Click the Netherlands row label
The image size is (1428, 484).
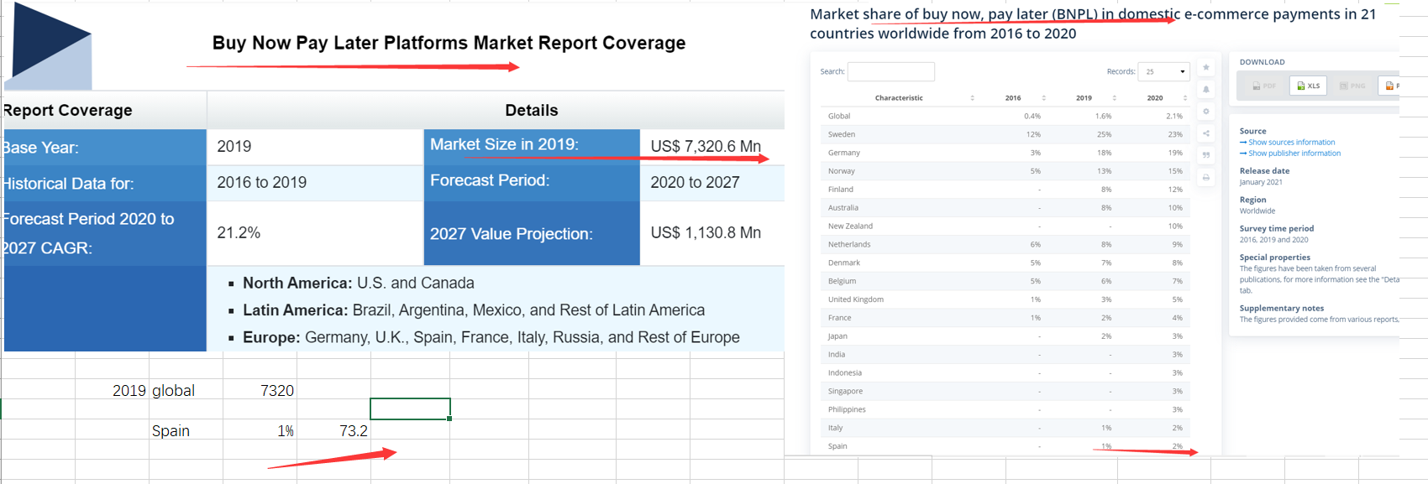(x=849, y=245)
